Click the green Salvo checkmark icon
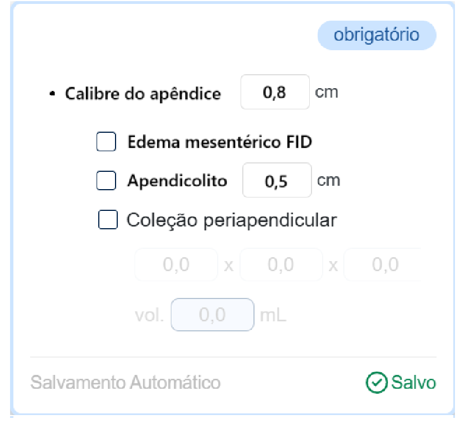This screenshot has width=465, height=424. 376,383
